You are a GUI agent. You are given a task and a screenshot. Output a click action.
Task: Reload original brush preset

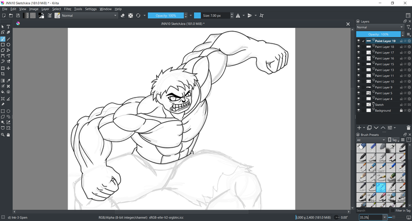[x=138, y=16]
